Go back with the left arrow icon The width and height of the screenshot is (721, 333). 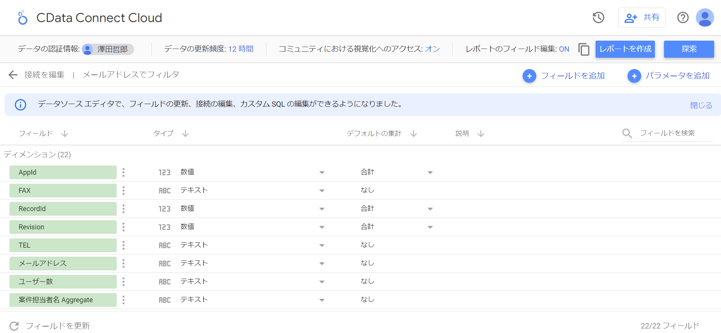(13, 75)
